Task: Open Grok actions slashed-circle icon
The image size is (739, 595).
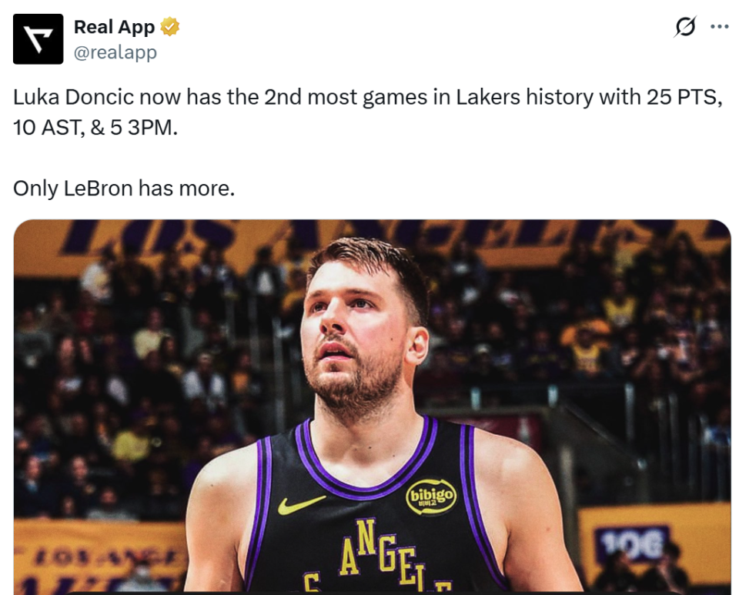Action: pyautogui.click(x=684, y=27)
